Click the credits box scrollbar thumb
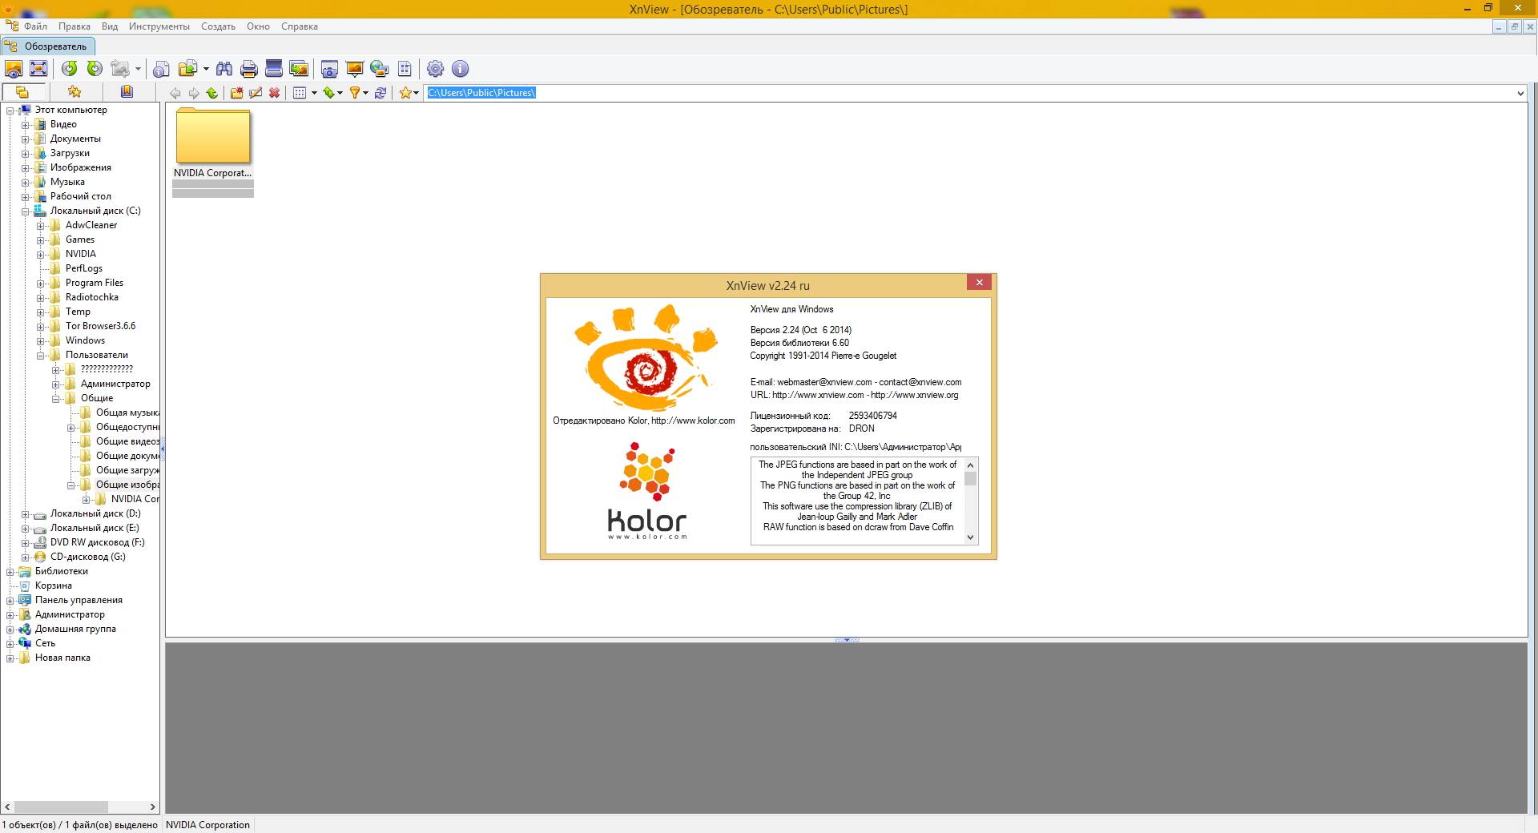The height and width of the screenshot is (833, 1538). click(x=971, y=478)
